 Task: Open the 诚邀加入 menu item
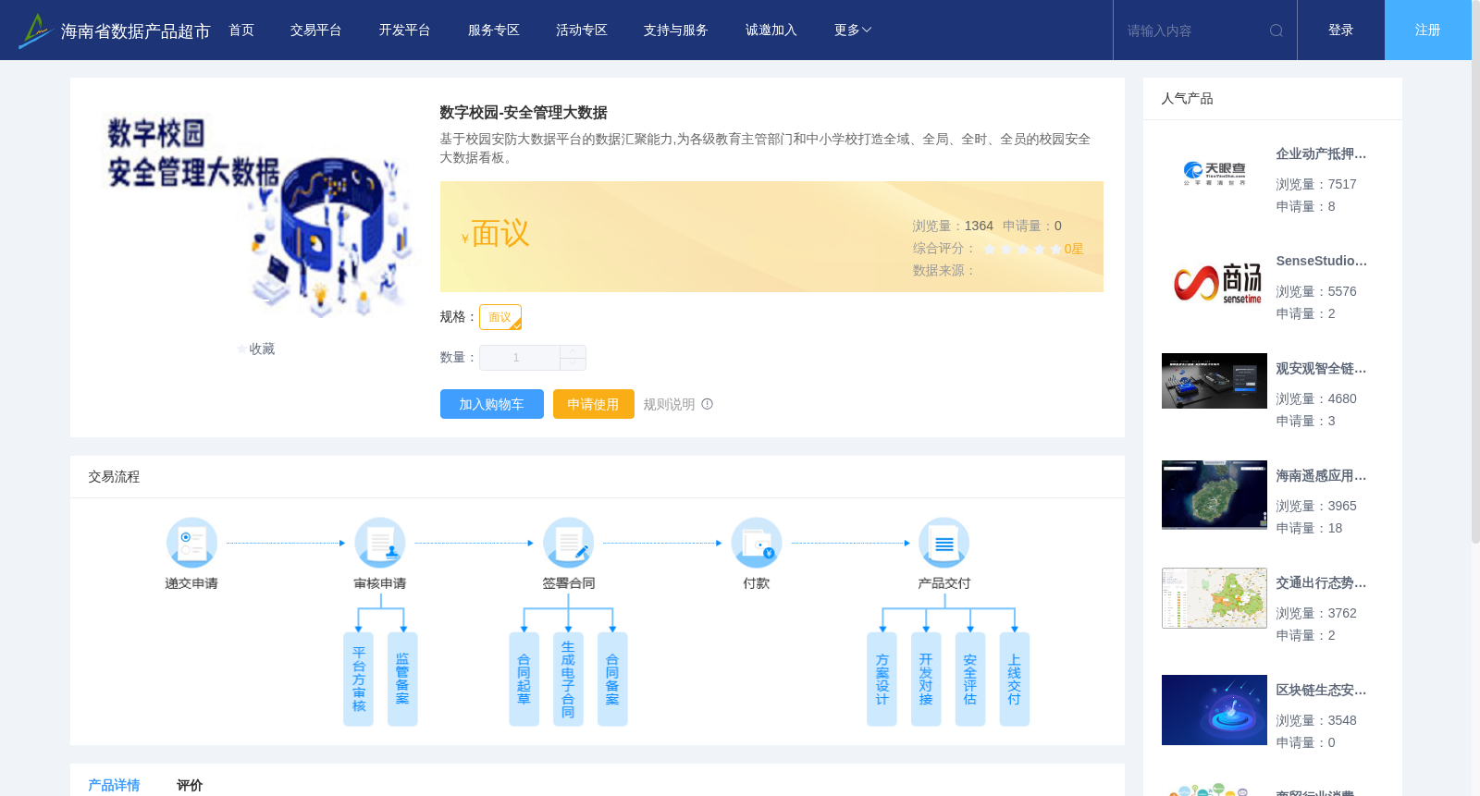coord(771,31)
